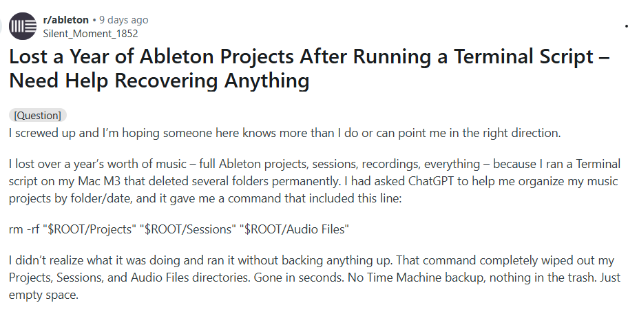Click the words 'Mac M3' in the post

click(x=100, y=181)
